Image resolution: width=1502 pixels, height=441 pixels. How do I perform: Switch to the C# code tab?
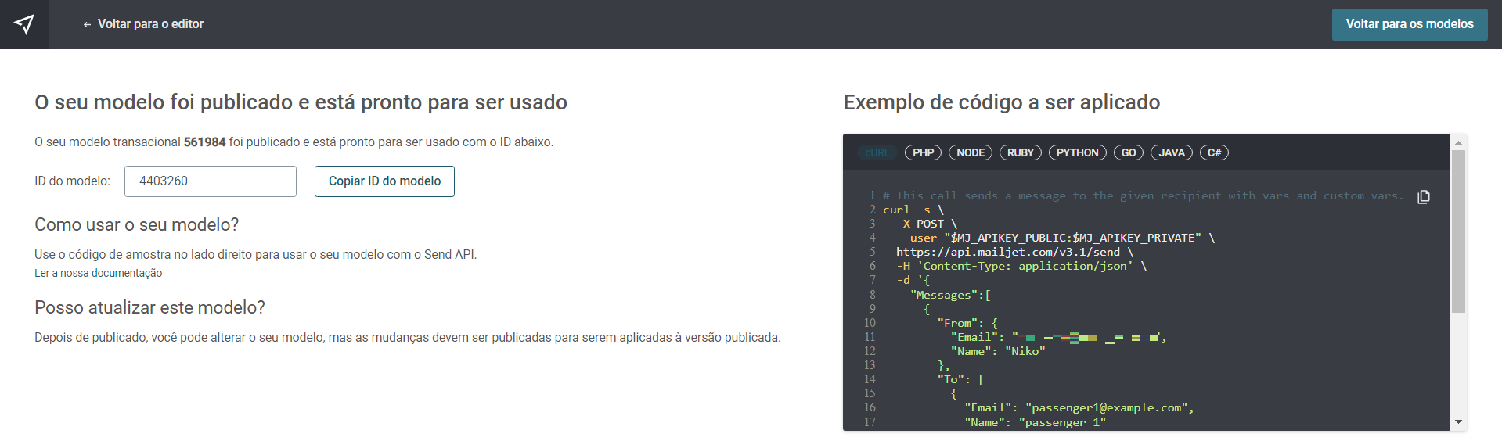click(1214, 152)
